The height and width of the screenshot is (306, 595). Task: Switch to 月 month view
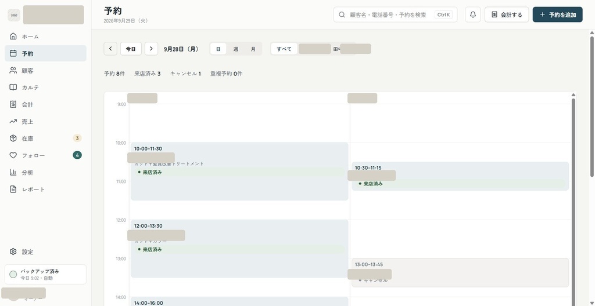[253, 49]
